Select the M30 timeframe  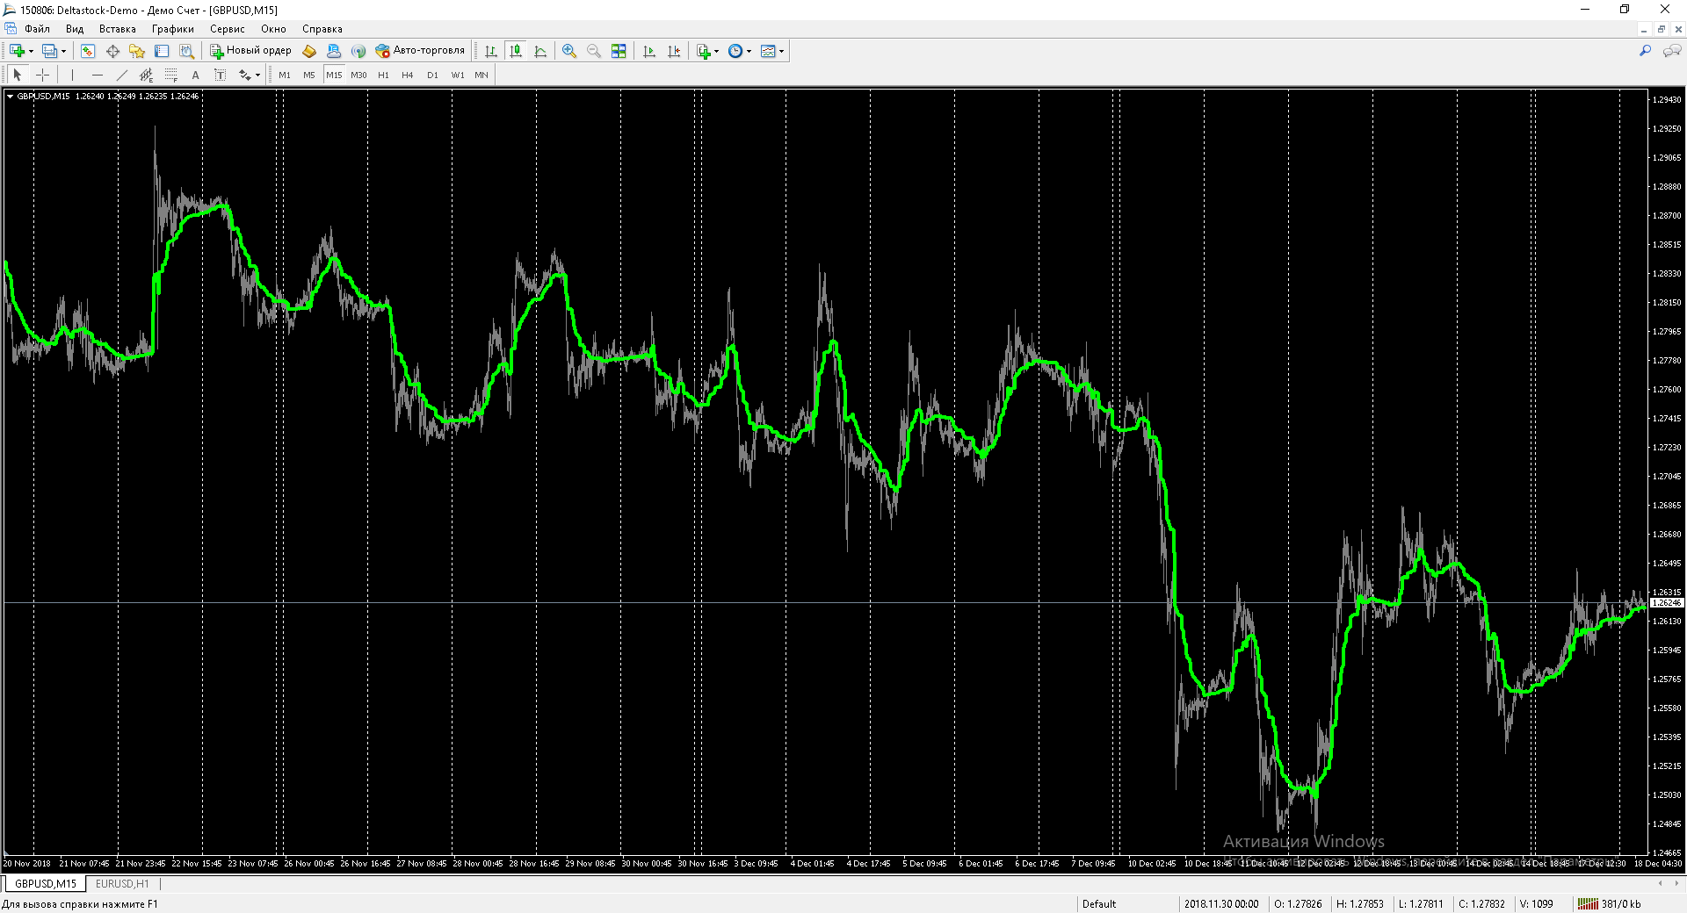(x=358, y=75)
